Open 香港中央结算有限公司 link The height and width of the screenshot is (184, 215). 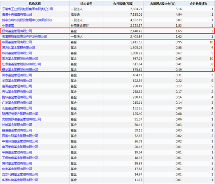pos(17,14)
